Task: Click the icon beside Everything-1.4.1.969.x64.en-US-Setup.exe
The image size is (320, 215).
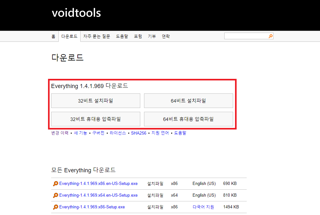Action: point(55,195)
